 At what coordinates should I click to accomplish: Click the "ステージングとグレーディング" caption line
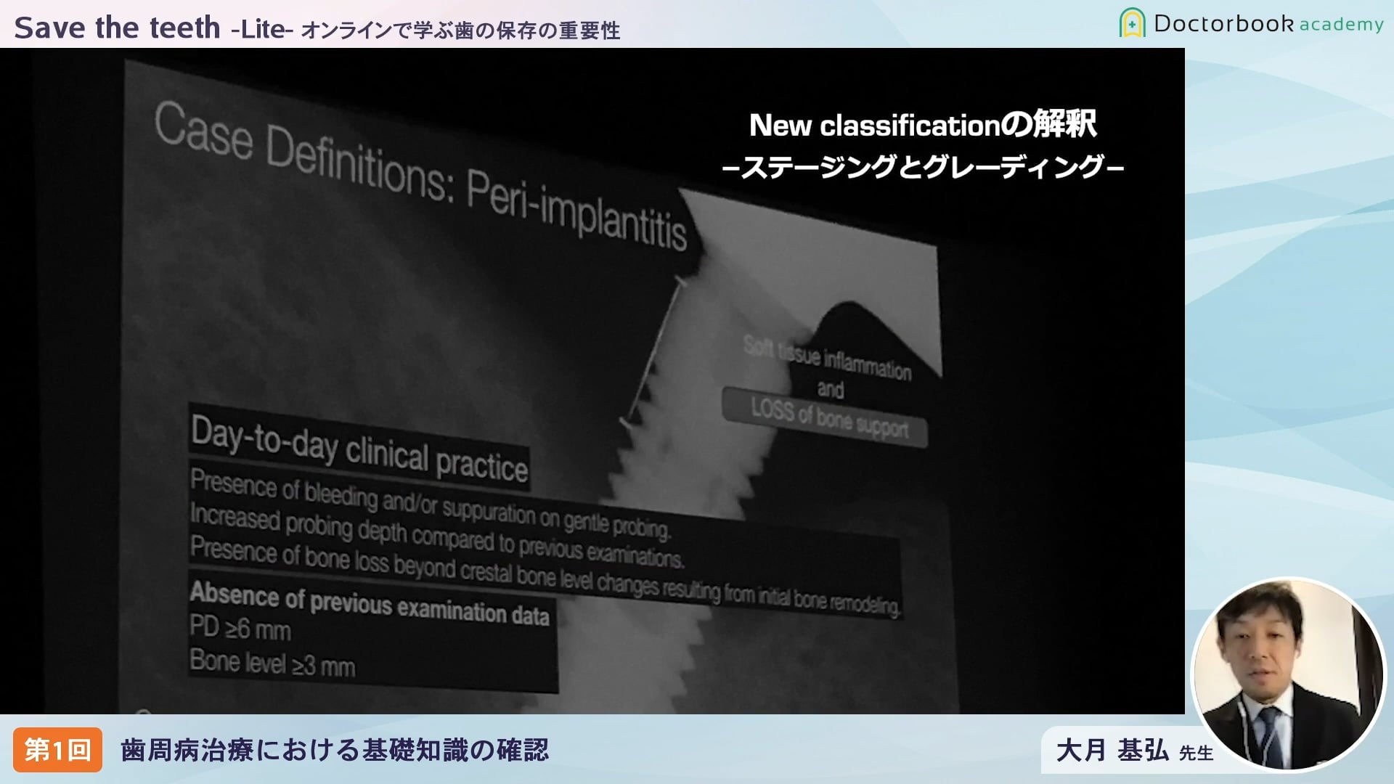(923, 168)
